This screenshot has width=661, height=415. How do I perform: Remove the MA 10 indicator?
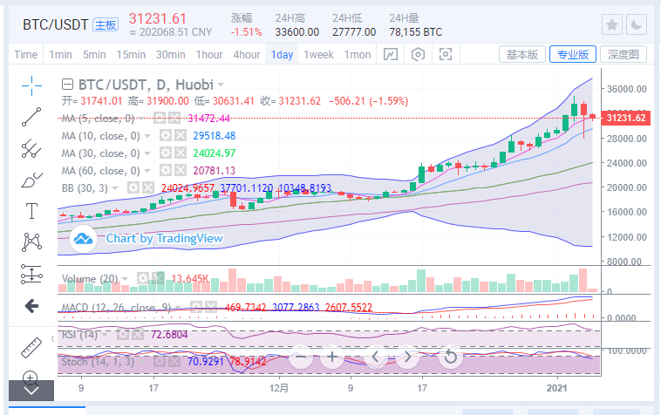(181, 136)
